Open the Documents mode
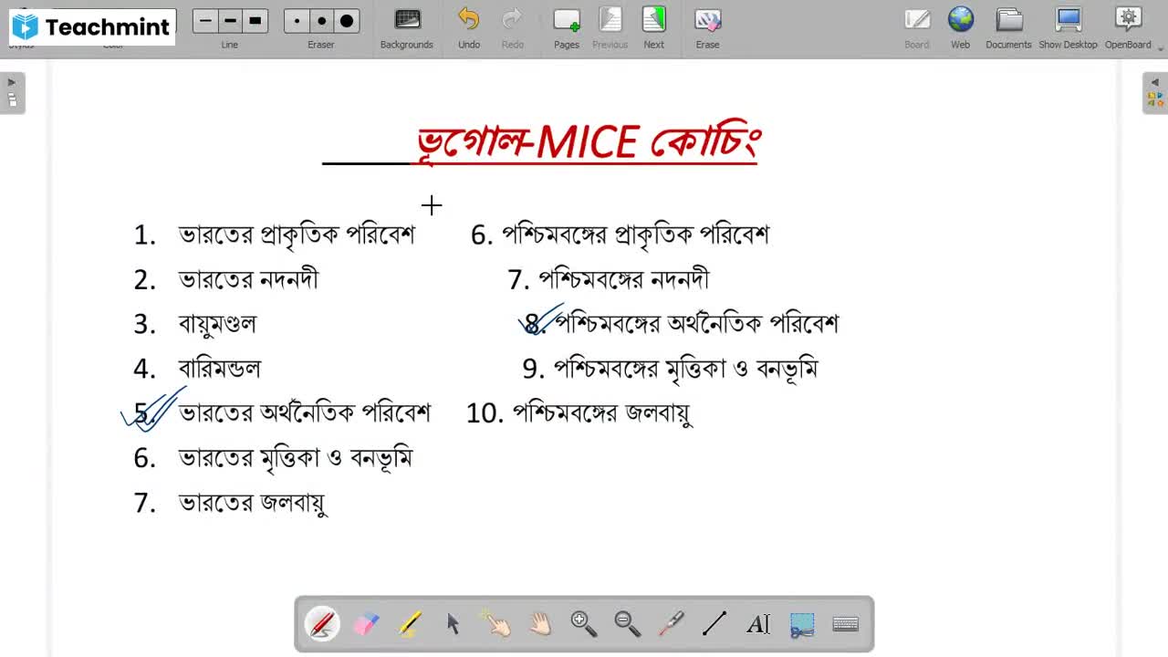The image size is (1168, 657). point(1008,28)
